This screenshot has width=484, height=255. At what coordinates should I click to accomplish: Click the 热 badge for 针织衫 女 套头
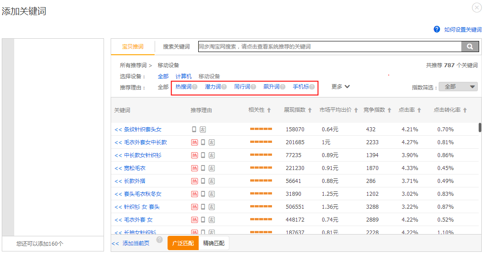pos(195,207)
